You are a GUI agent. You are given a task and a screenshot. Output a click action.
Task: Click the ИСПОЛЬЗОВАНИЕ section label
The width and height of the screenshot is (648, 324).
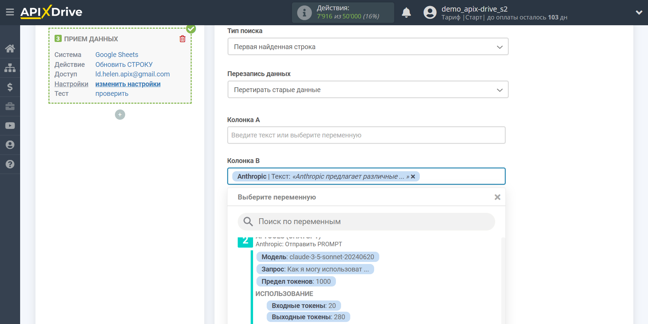(284, 294)
